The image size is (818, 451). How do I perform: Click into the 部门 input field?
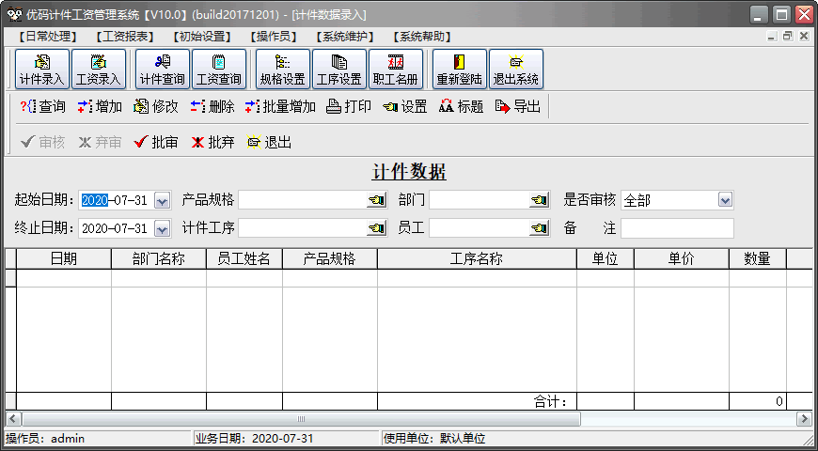tap(480, 200)
